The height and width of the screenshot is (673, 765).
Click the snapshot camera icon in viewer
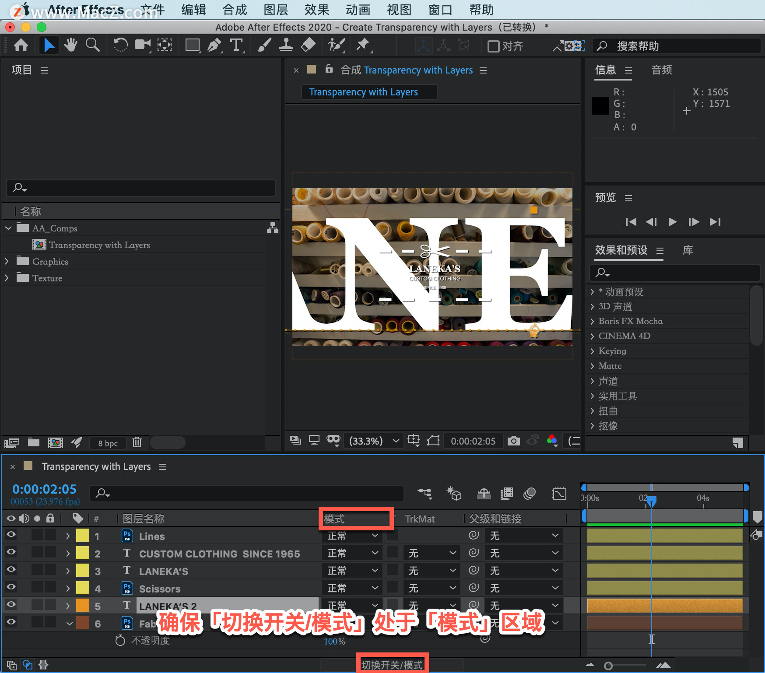pyautogui.click(x=513, y=441)
